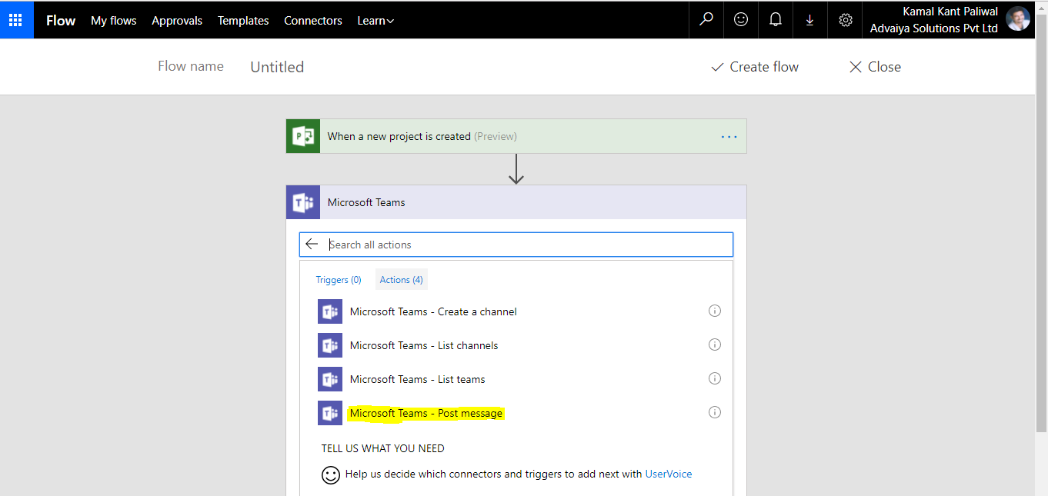Viewport: 1048px width, 496px height.
Task: Choose Microsoft Teams - Post message
Action: (426, 413)
